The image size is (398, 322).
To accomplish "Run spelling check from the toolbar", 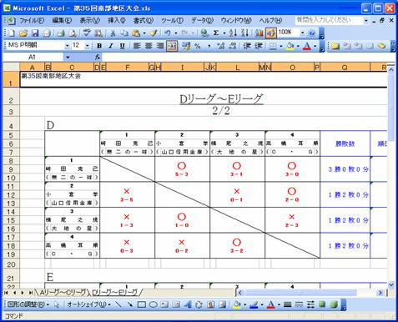I will (x=87, y=33).
